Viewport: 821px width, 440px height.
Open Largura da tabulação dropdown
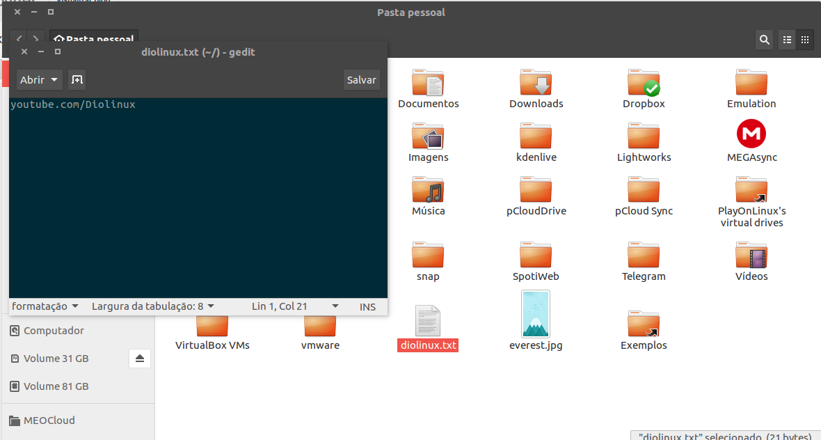(152, 306)
